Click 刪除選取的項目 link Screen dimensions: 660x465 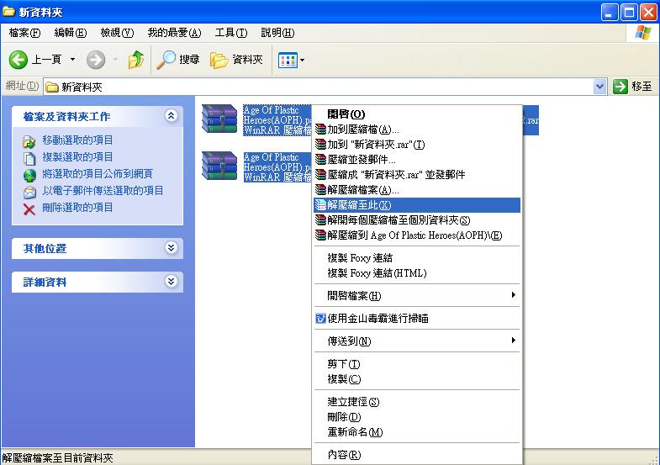click(77, 208)
